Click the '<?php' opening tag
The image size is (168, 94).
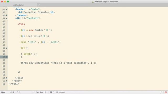[x=21, y=24]
